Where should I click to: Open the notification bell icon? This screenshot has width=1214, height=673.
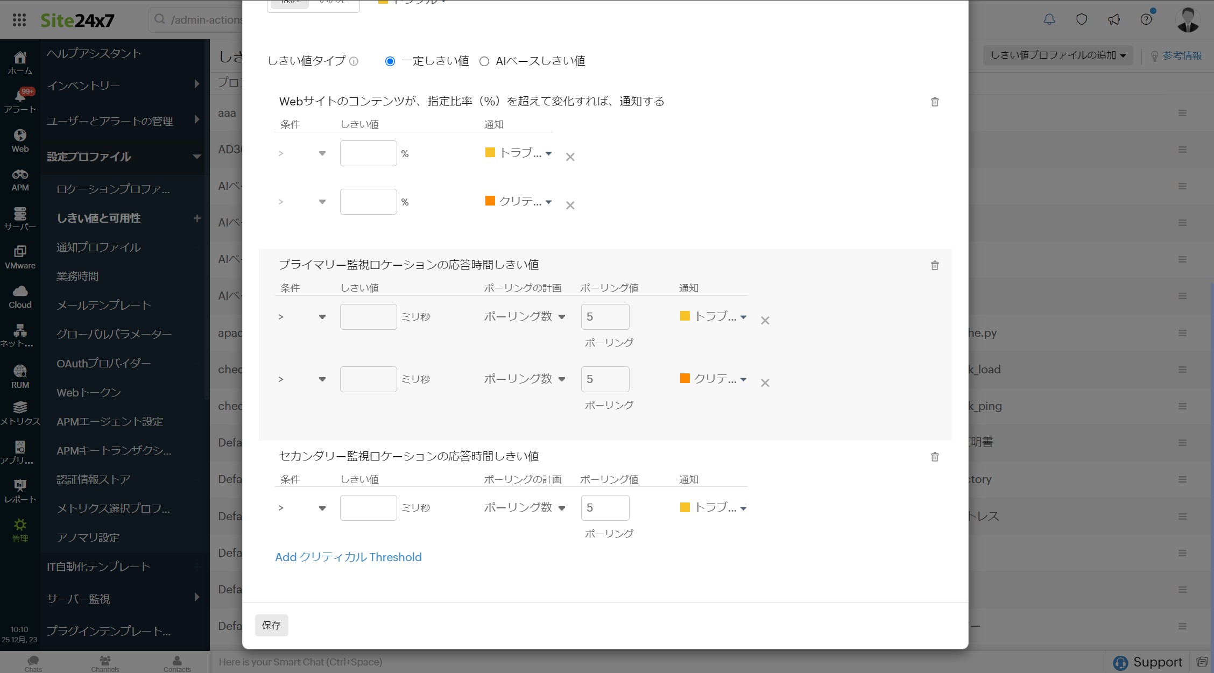1049,19
